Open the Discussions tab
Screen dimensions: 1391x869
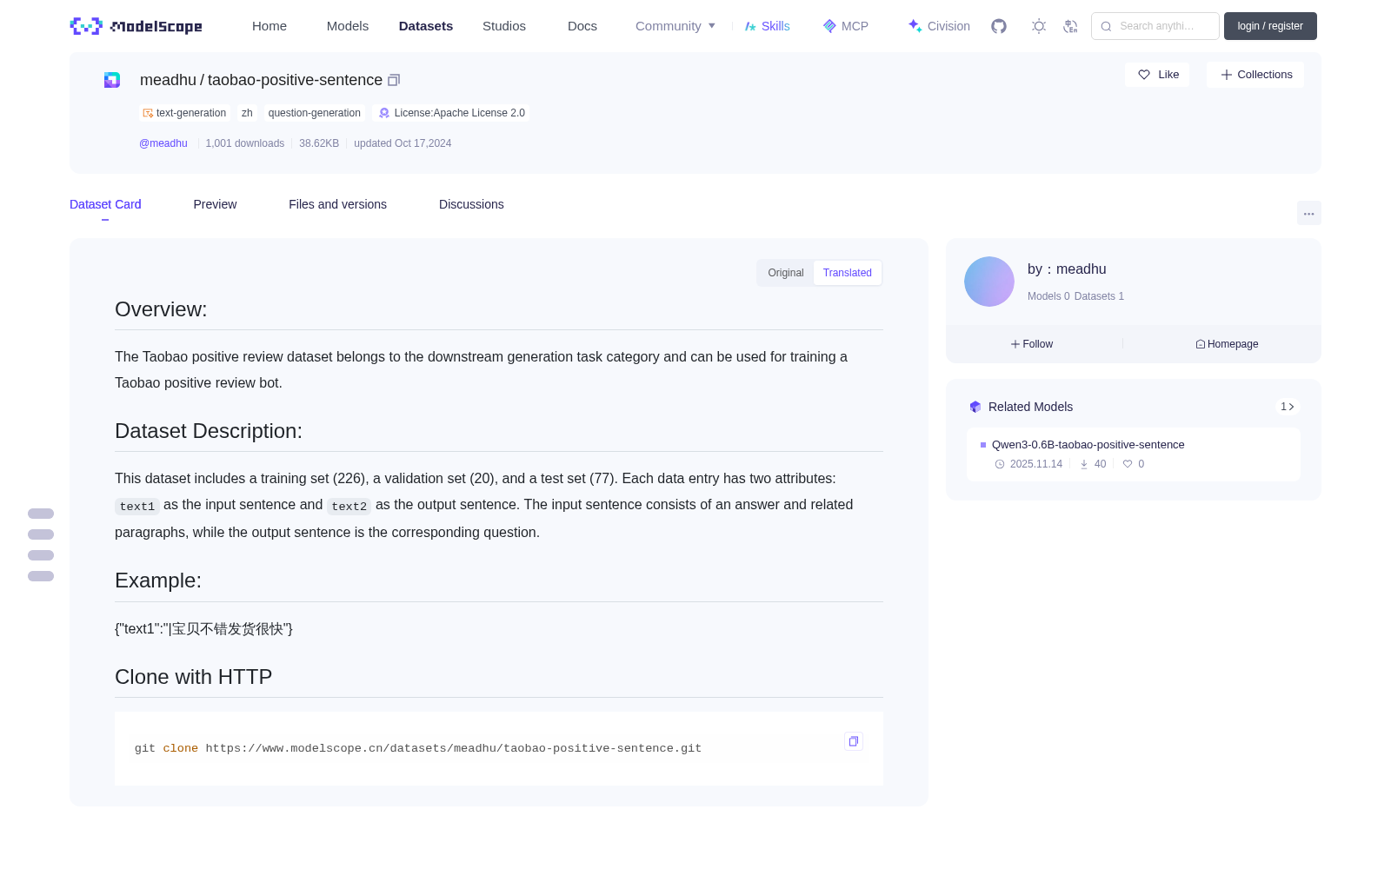471,204
